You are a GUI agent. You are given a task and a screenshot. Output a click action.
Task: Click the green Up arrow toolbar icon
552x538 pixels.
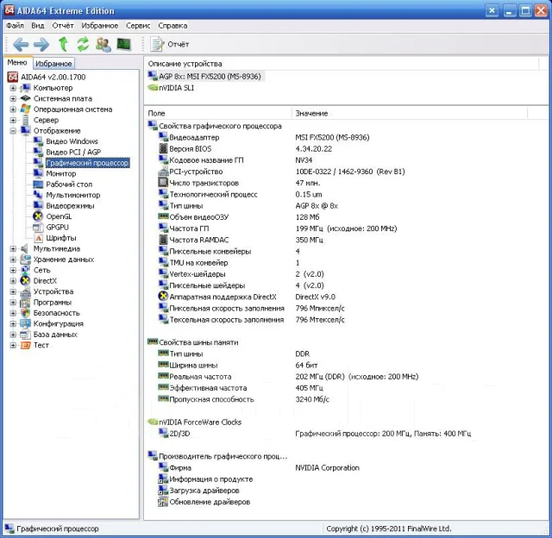point(63,44)
